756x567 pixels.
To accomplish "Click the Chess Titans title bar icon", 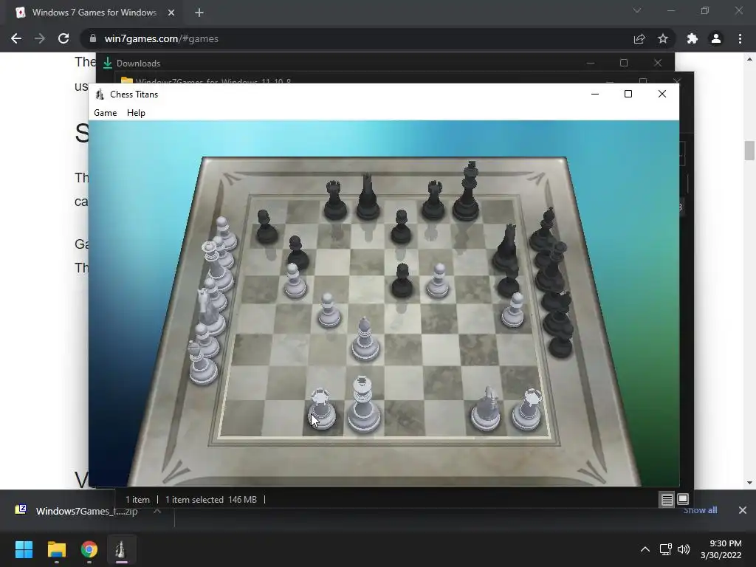I will tap(100, 94).
